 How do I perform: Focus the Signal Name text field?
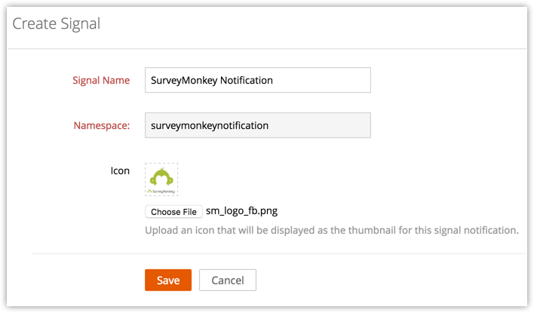[257, 80]
